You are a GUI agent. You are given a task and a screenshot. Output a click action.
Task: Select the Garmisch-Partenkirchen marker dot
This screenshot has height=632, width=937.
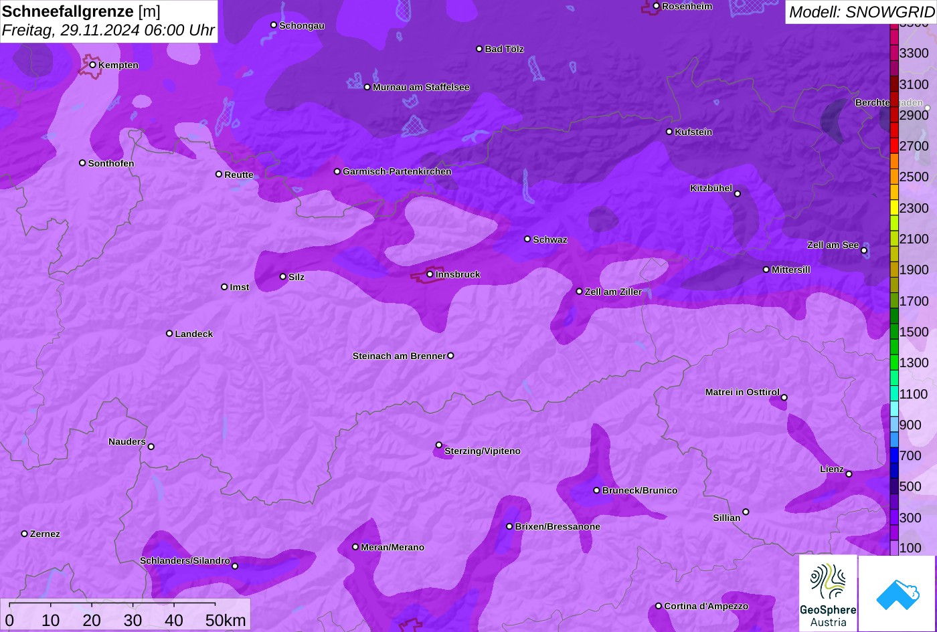[337, 171]
